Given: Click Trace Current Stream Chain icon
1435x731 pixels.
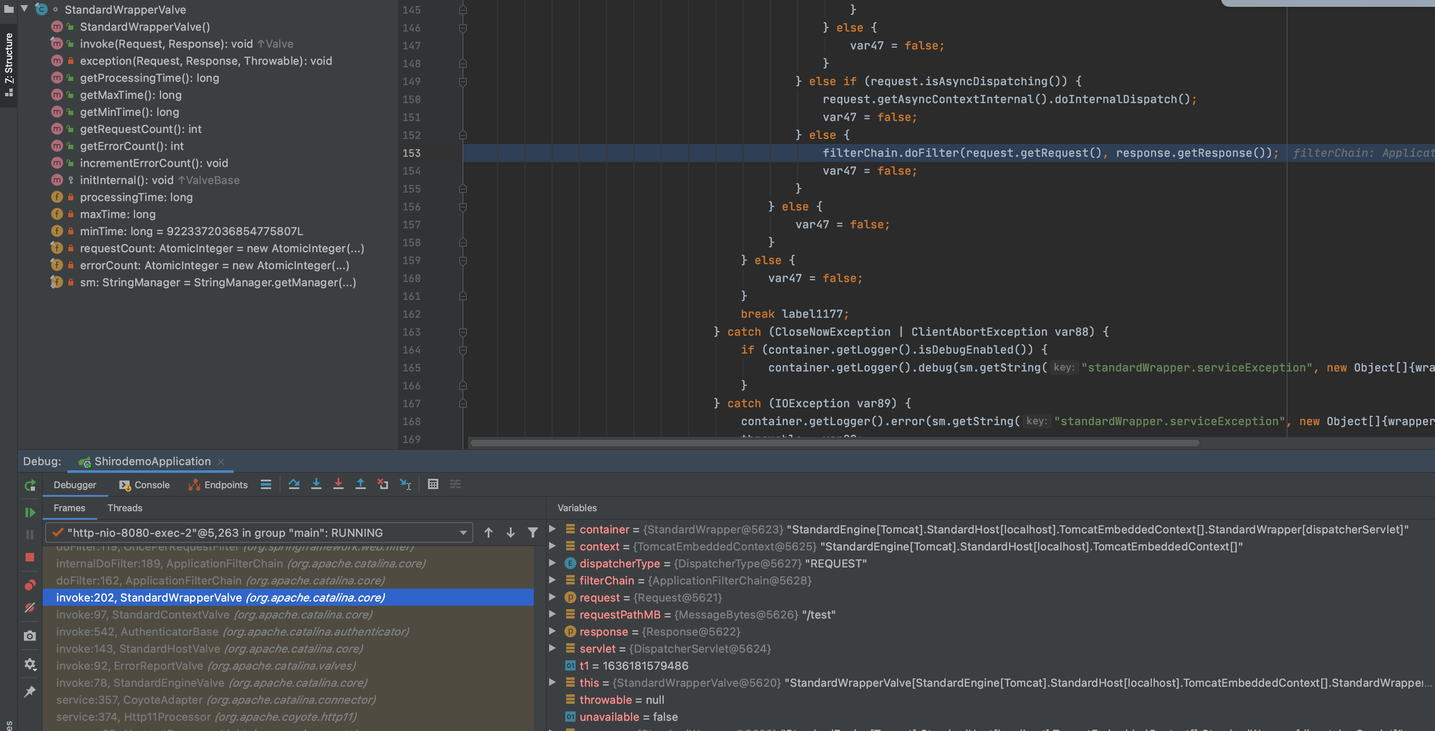Looking at the screenshot, I should point(455,484).
